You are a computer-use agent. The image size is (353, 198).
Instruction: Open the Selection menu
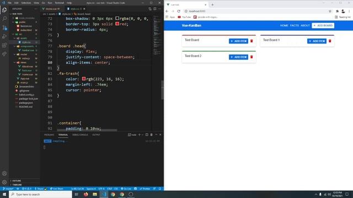[26, 3]
